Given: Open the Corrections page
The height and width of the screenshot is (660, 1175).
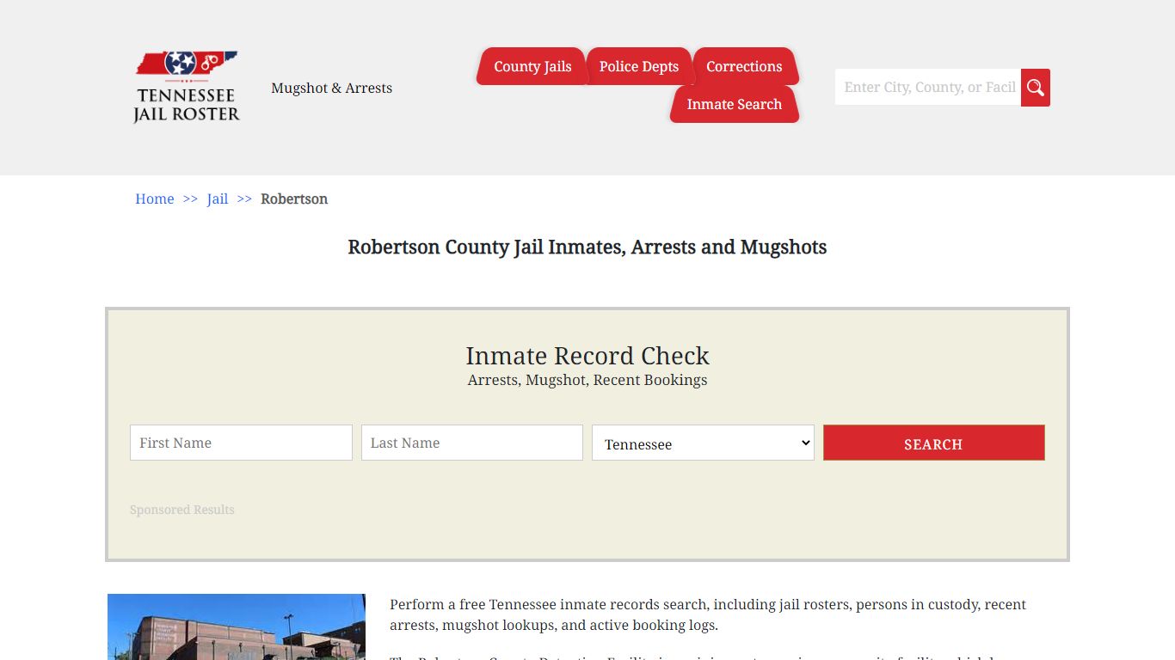Looking at the screenshot, I should coord(744,66).
